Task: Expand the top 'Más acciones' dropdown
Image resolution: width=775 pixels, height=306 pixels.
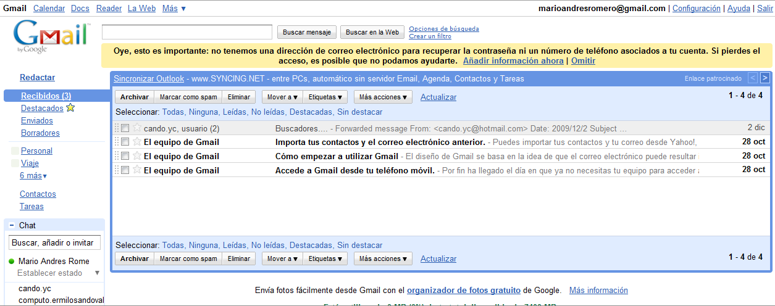Action: [x=383, y=97]
